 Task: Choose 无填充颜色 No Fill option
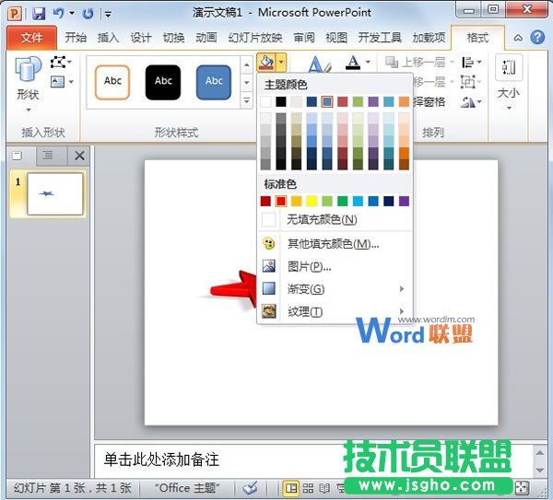tap(335, 219)
